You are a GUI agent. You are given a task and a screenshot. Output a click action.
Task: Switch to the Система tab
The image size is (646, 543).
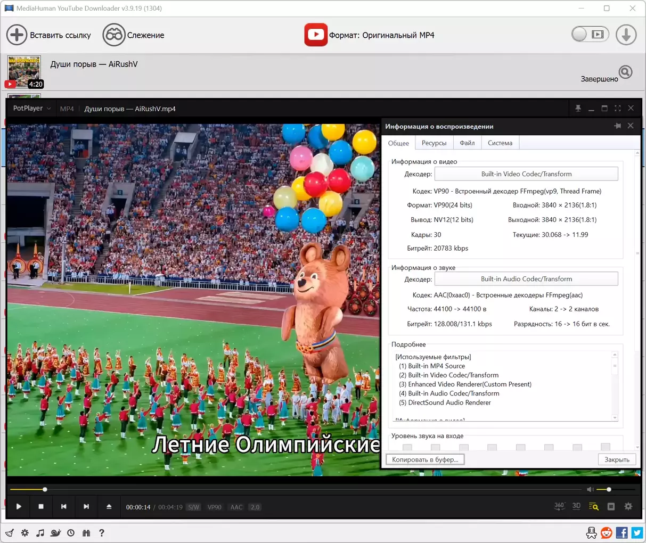500,143
